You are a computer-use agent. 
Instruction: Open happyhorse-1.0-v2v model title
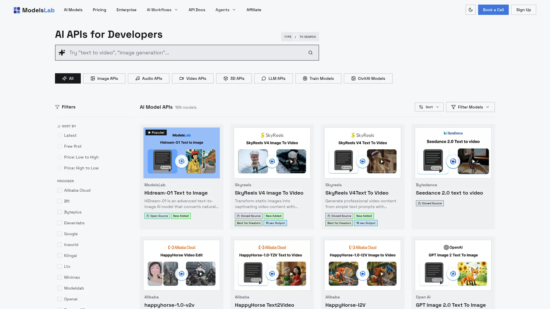pos(169,305)
